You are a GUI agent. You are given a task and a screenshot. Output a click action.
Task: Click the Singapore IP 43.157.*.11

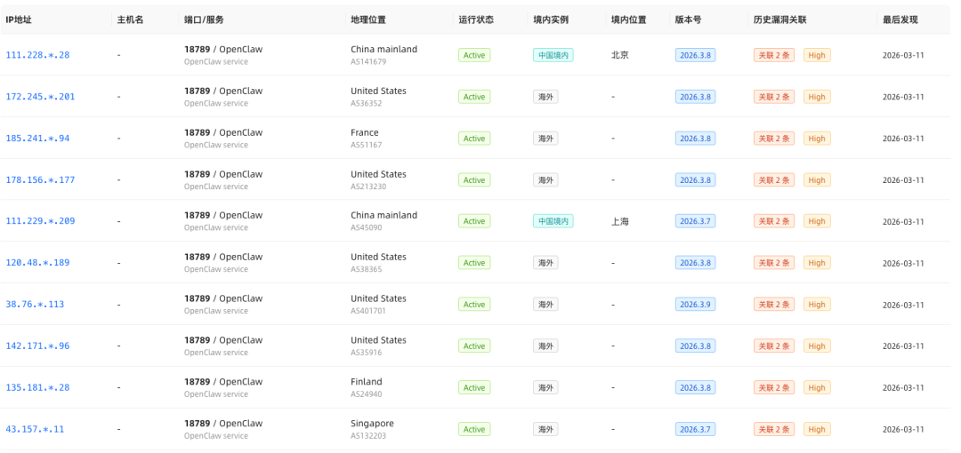35,429
